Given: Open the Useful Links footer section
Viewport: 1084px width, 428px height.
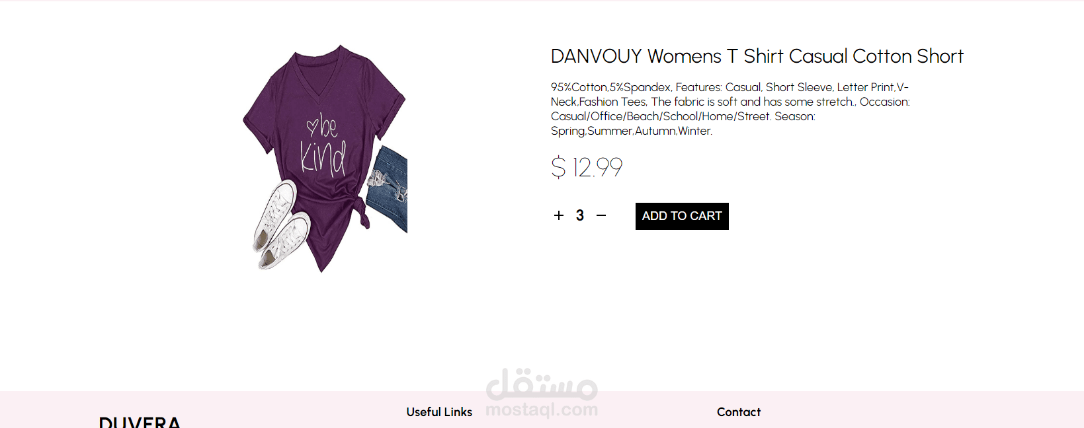Looking at the screenshot, I should tap(439, 412).
